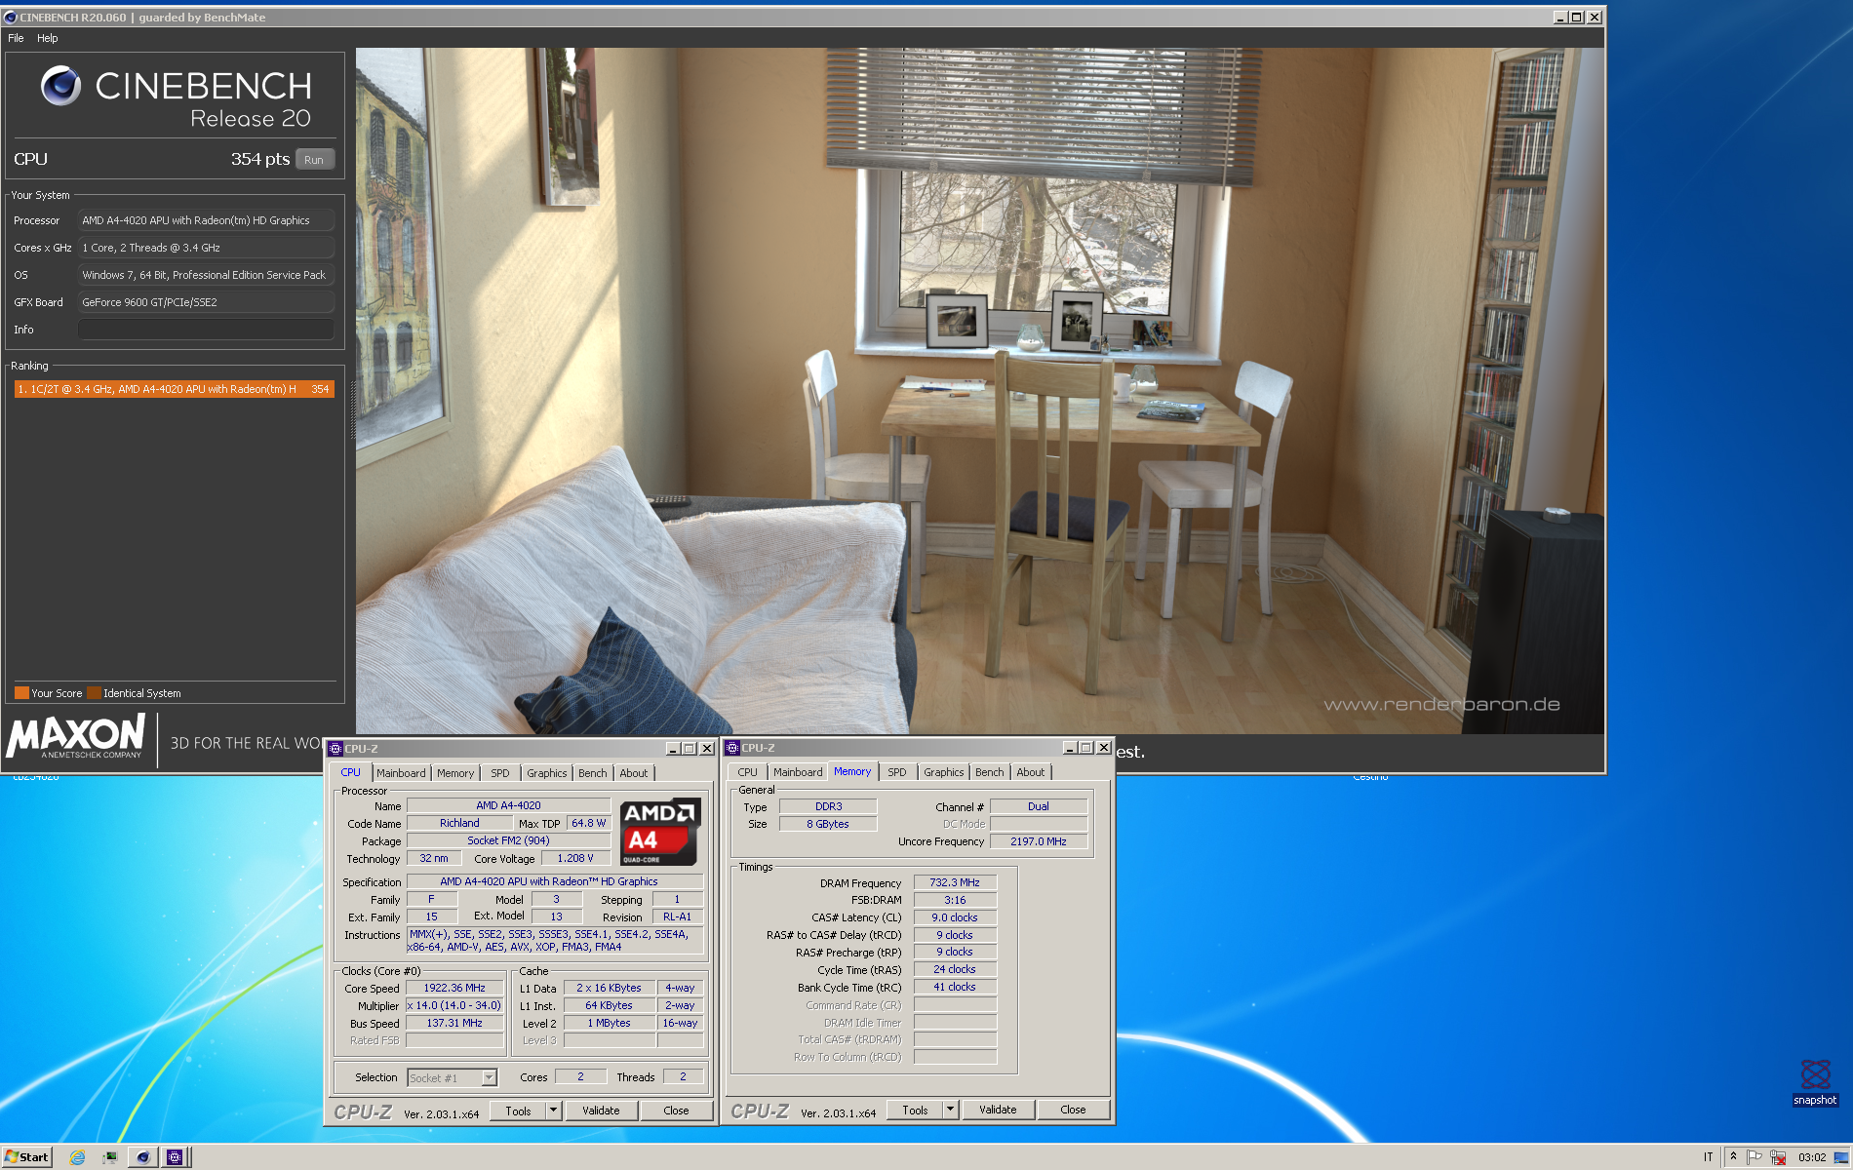Click Validate in right CPU-Z window
This screenshot has width=1853, height=1170.
click(x=998, y=1110)
